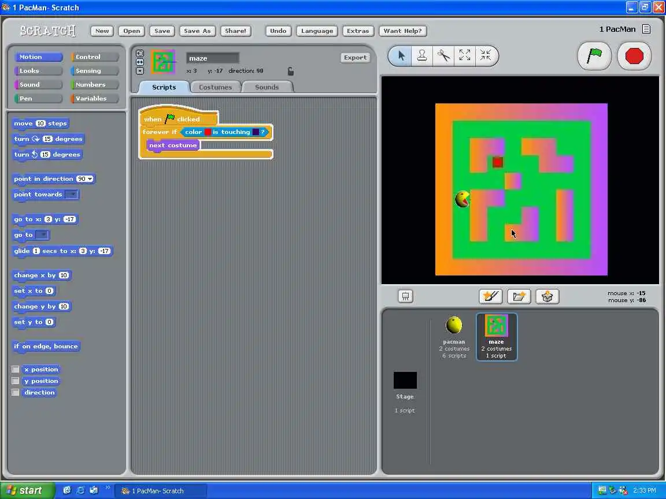Set rotation style to can rotate
This screenshot has width=666, height=499.
tap(140, 54)
